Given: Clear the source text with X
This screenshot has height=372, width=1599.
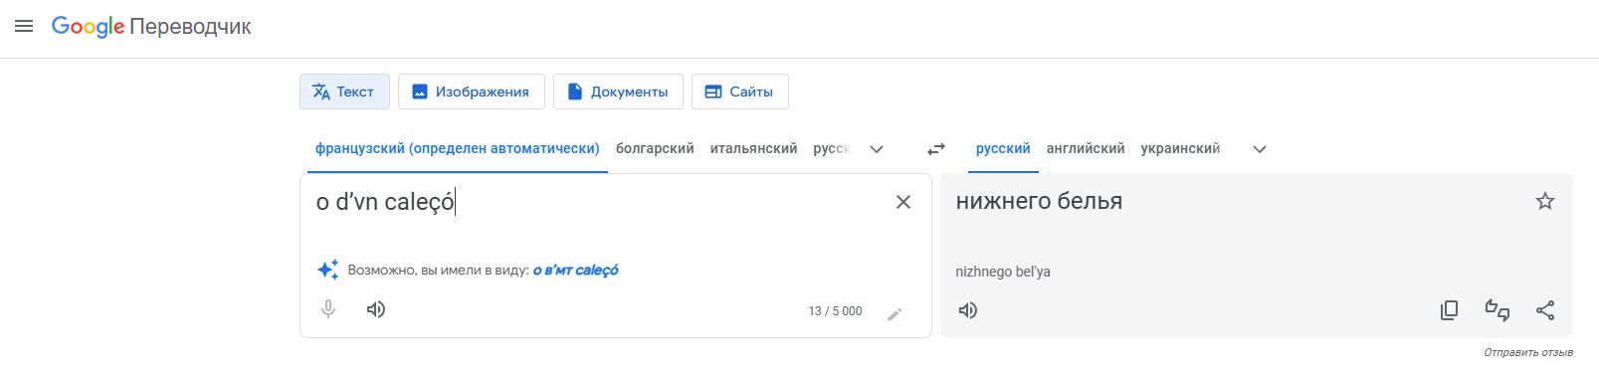Looking at the screenshot, I should pyautogui.click(x=903, y=202).
